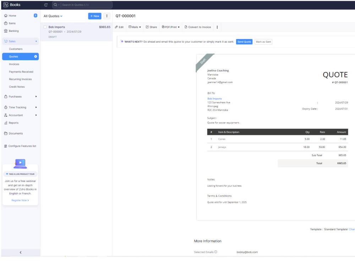Click the Sales cart icon

[x=6, y=41]
